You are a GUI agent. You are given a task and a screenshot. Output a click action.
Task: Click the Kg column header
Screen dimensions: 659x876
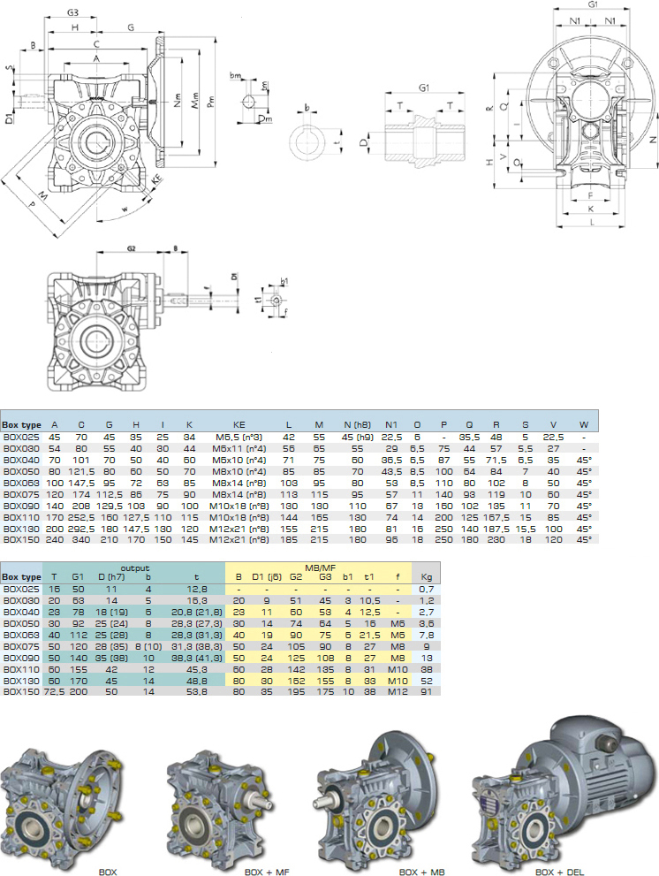point(427,575)
